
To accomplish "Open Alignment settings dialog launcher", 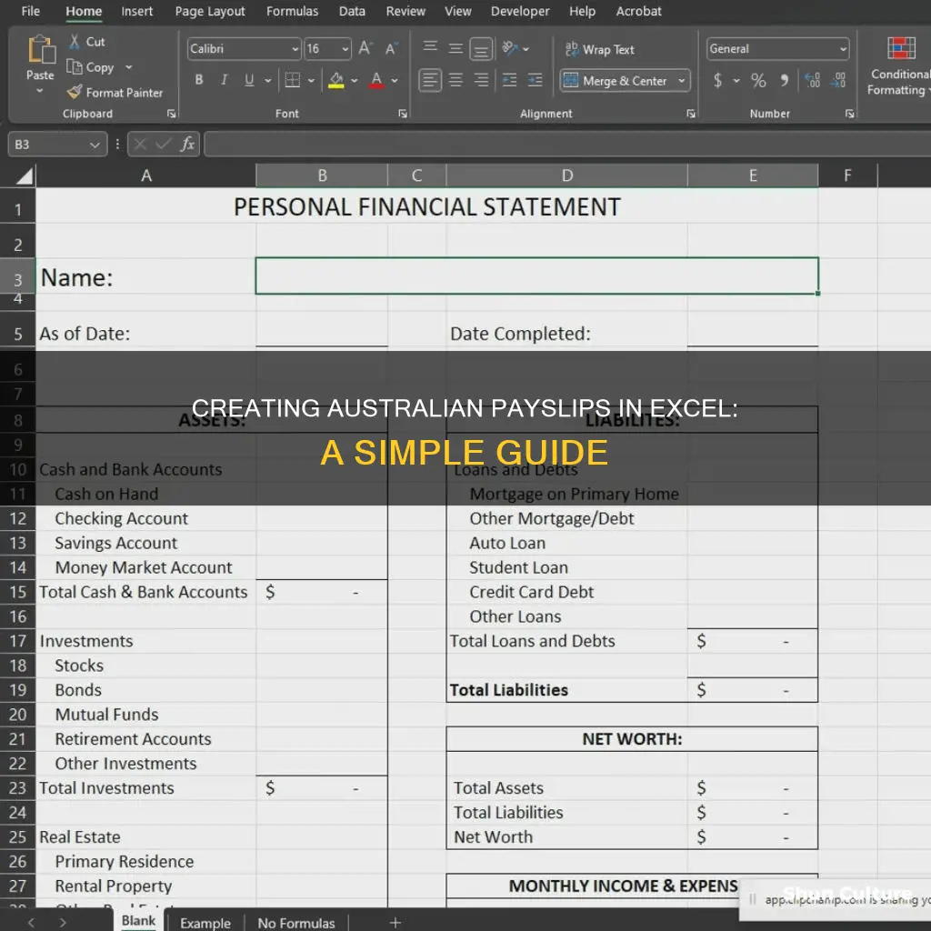I will coord(691,114).
